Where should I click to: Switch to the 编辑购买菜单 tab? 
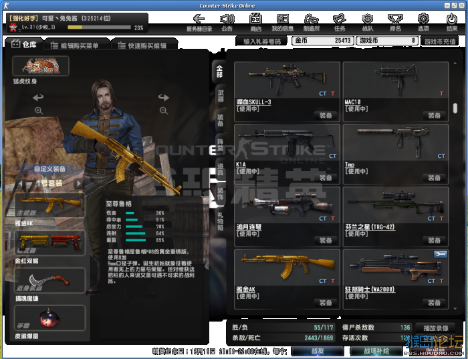coord(76,45)
